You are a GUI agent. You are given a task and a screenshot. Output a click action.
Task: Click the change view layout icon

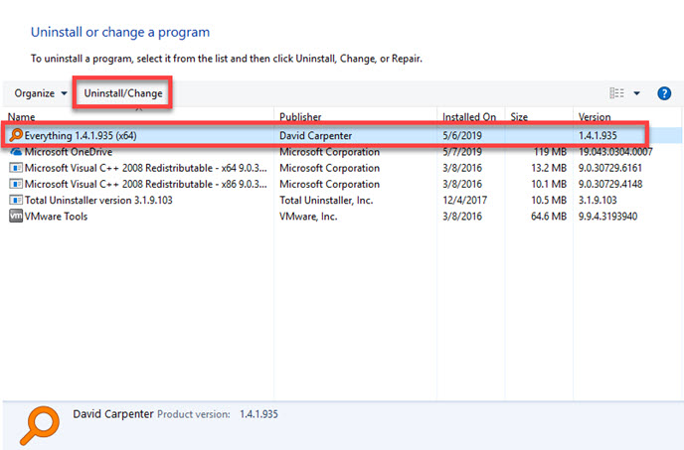point(616,92)
